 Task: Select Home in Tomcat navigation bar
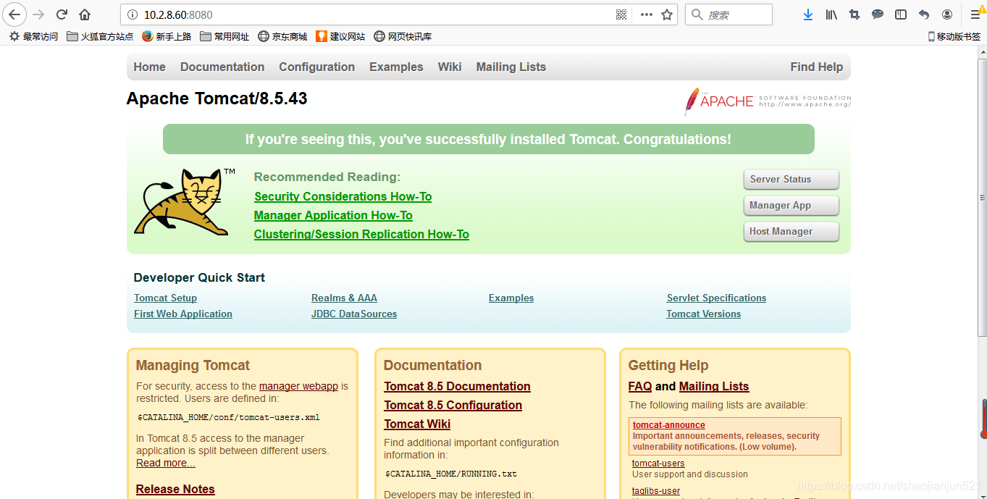pos(149,67)
